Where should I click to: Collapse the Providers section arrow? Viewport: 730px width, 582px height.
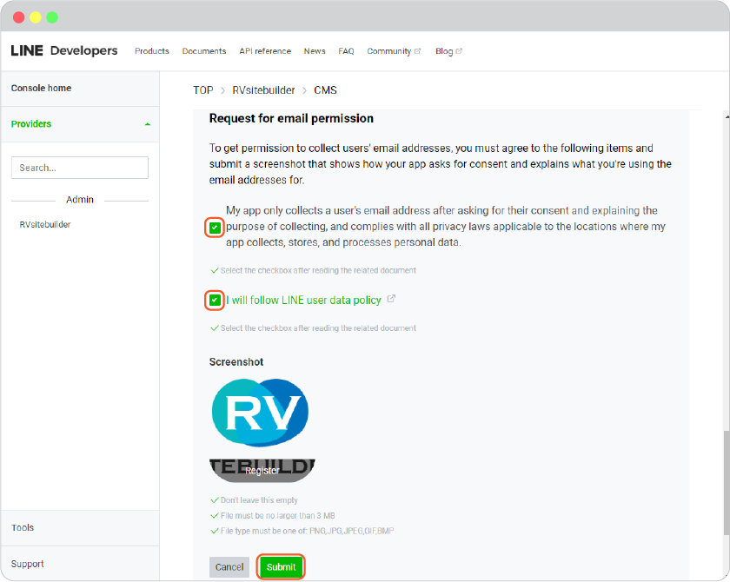(x=148, y=124)
